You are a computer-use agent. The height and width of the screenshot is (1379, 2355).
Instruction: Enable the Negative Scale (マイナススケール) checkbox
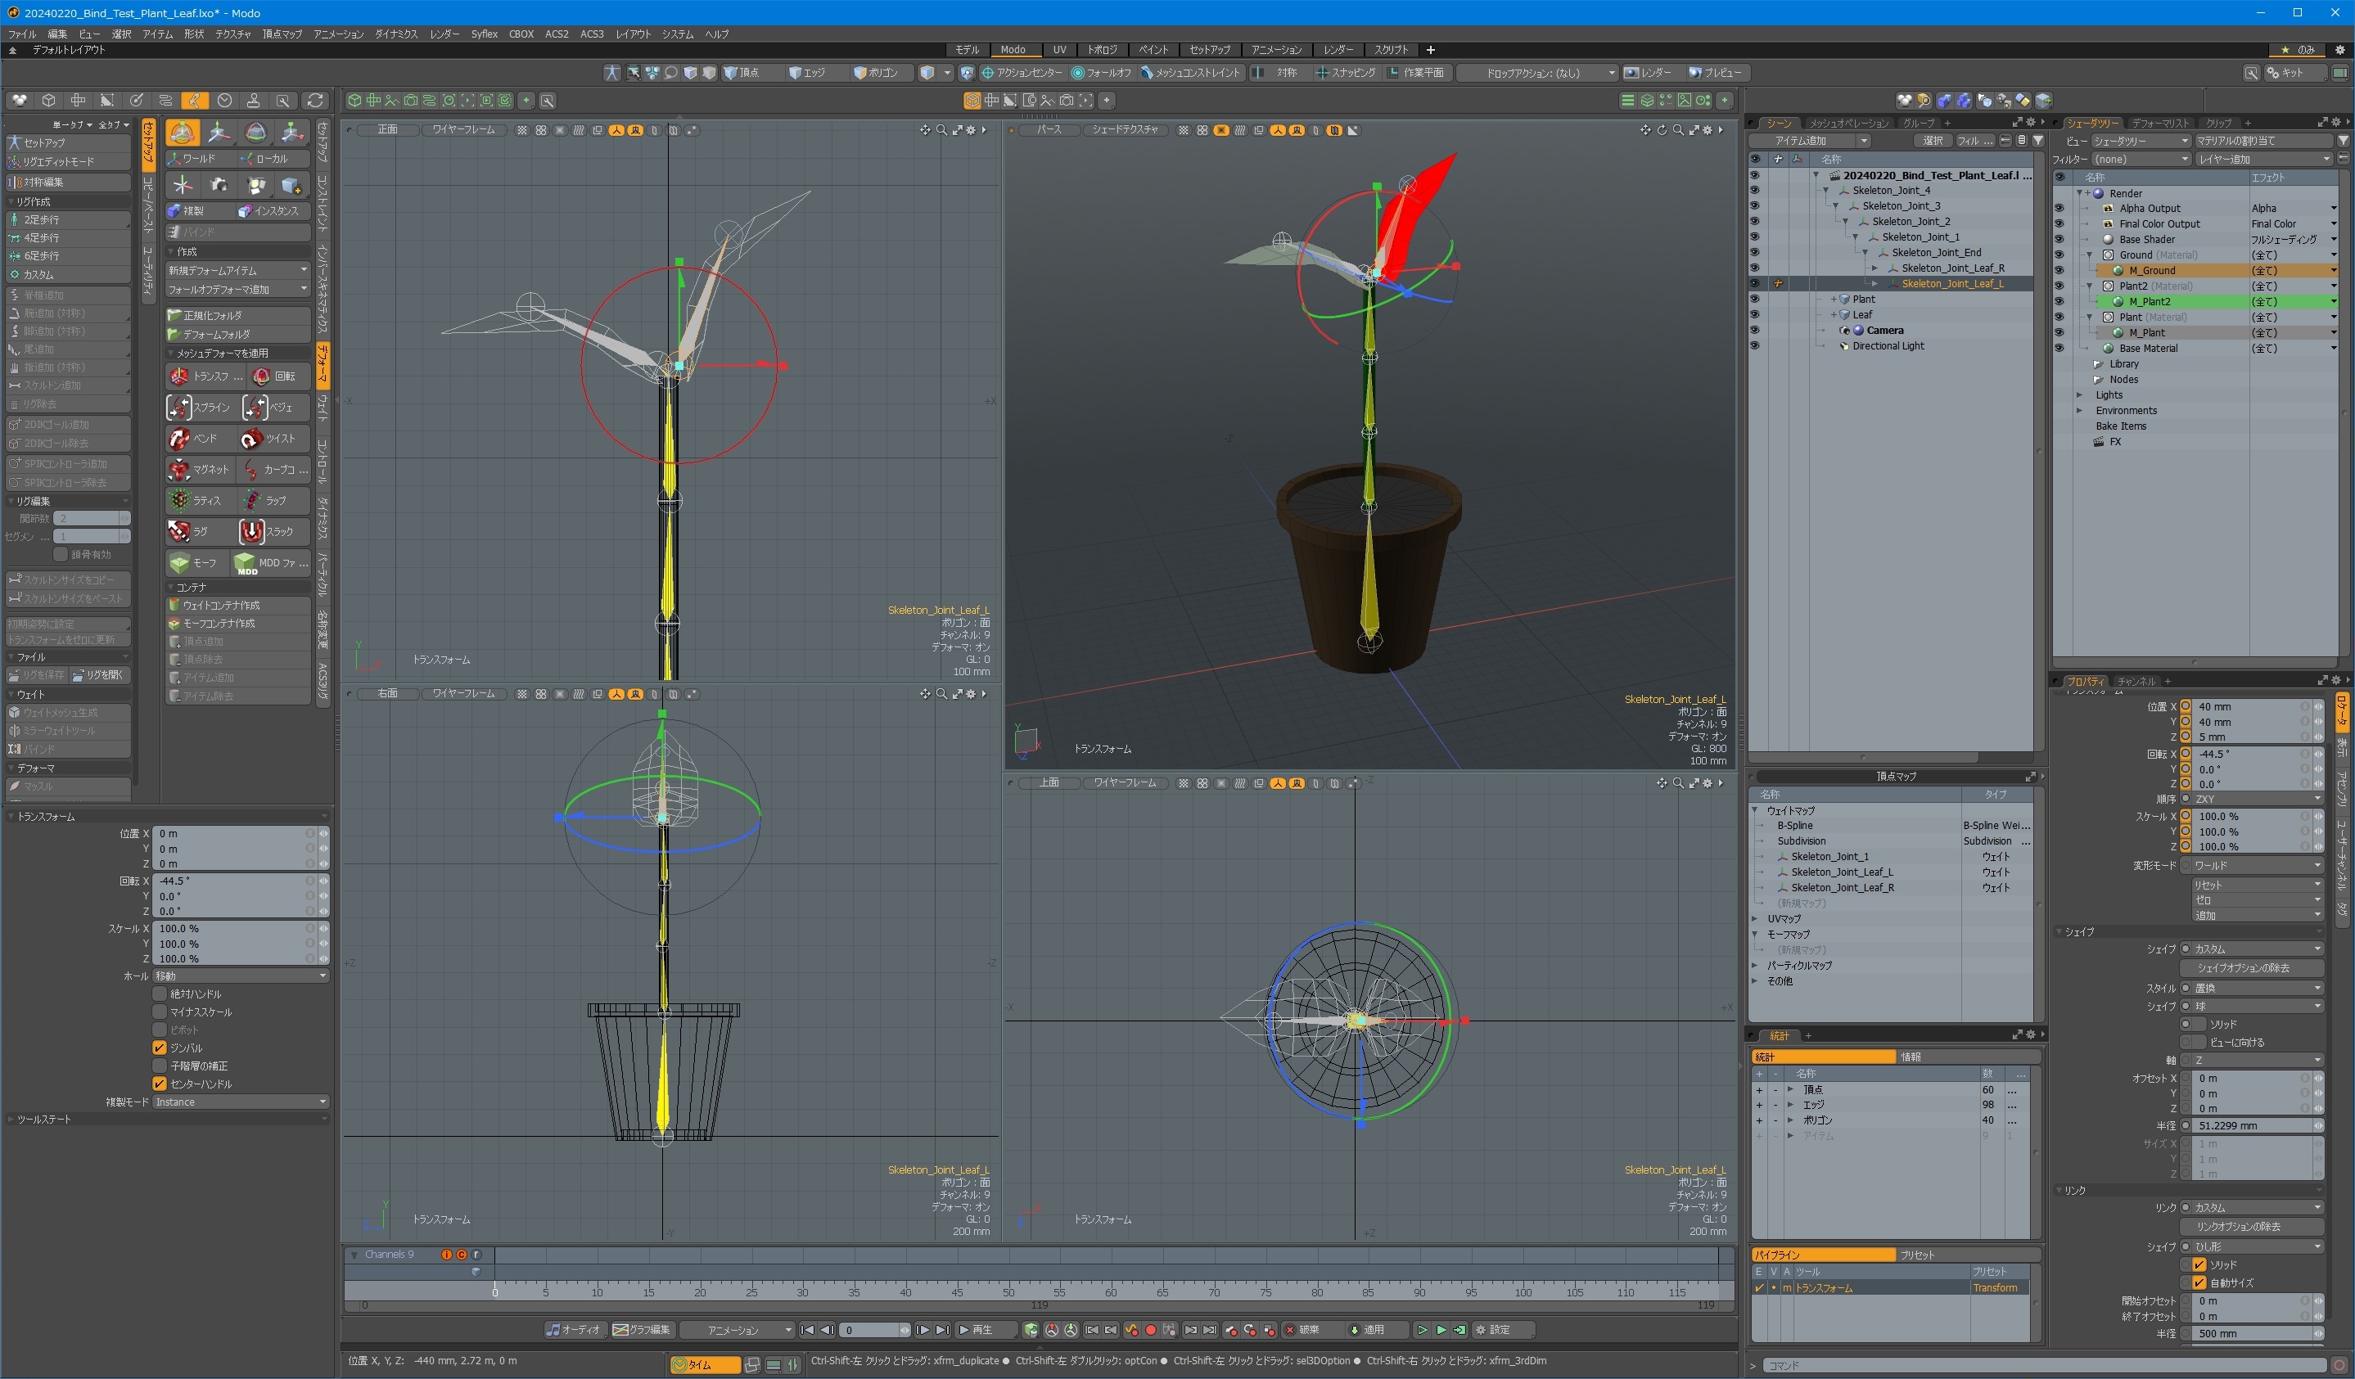point(160,1012)
